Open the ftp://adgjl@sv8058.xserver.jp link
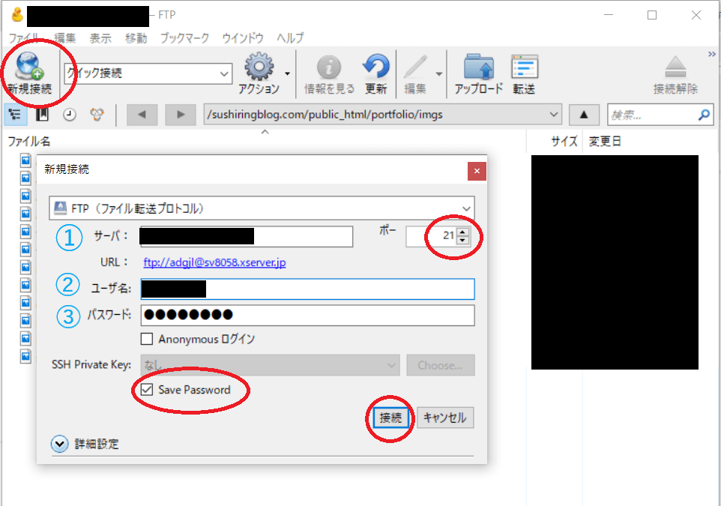 click(x=214, y=262)
